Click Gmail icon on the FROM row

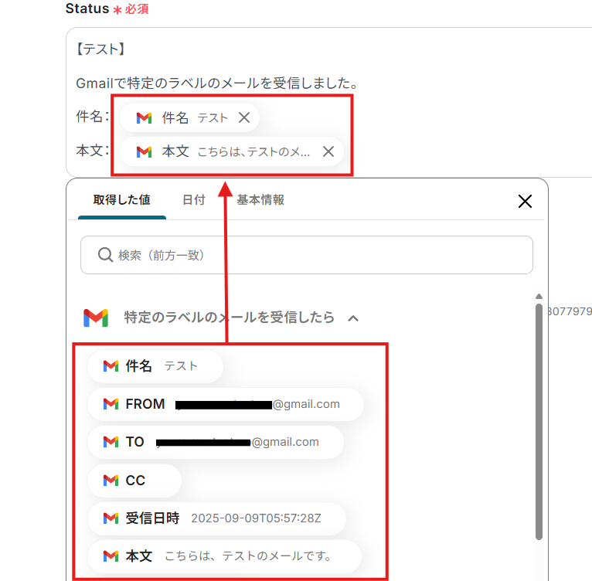(x=111, y=404)
